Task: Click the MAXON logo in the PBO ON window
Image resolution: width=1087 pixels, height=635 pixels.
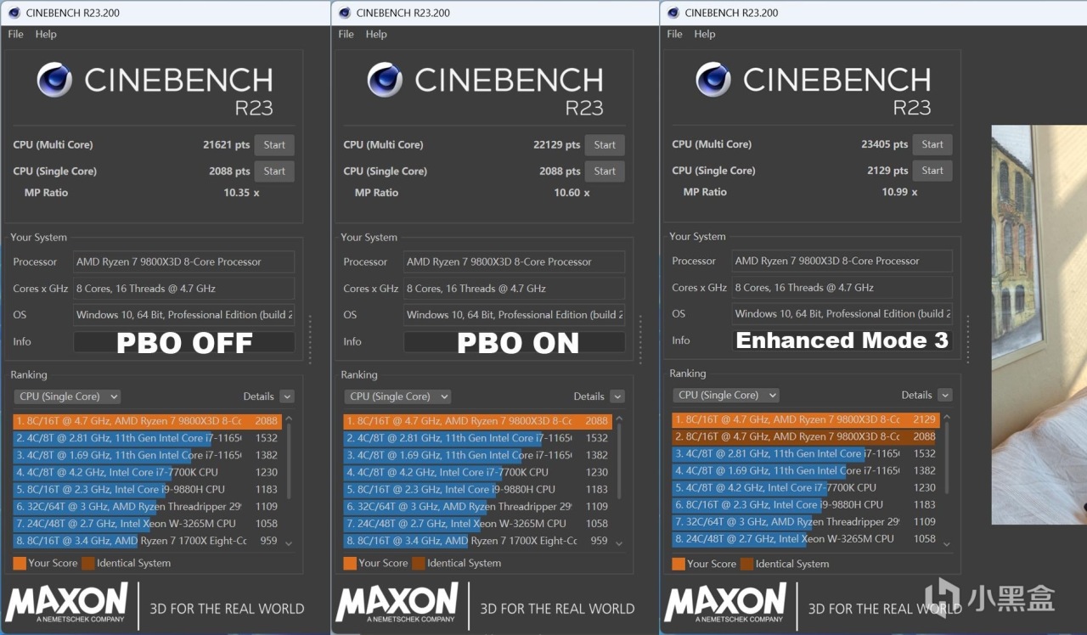Action: tap(397, 602)
